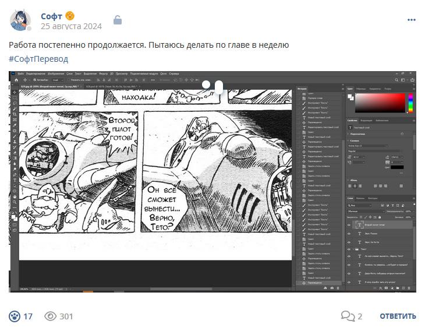Switch to the Каналы tab
Image resolution: width=425 pixels, height=331 pixels.
tap(360, 198)
